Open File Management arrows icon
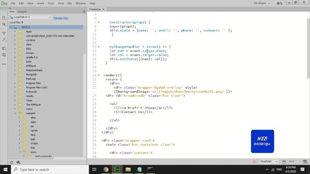This screenshot has height=174, width=310. pyautogui.click(x=4, y=24)
